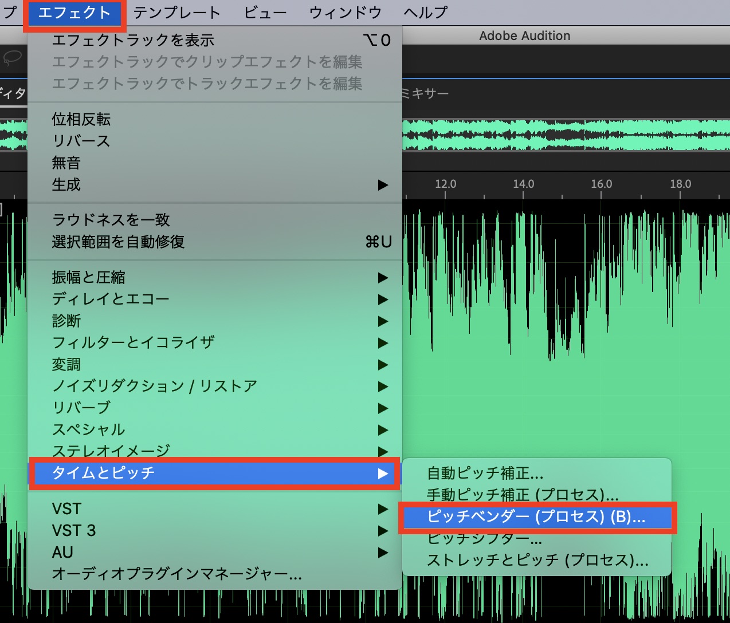Expand ディレイとエコー submenu
The height and width of the screenshot is (623, 730).
pos(215,299)
